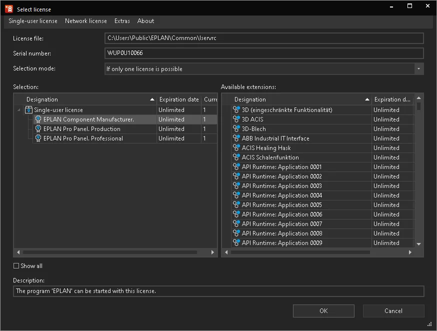Click the EPLAN Component Manufacturer badge icon
Image resolution: width=437 pixels, height=331 pixels.
(38, 119)
